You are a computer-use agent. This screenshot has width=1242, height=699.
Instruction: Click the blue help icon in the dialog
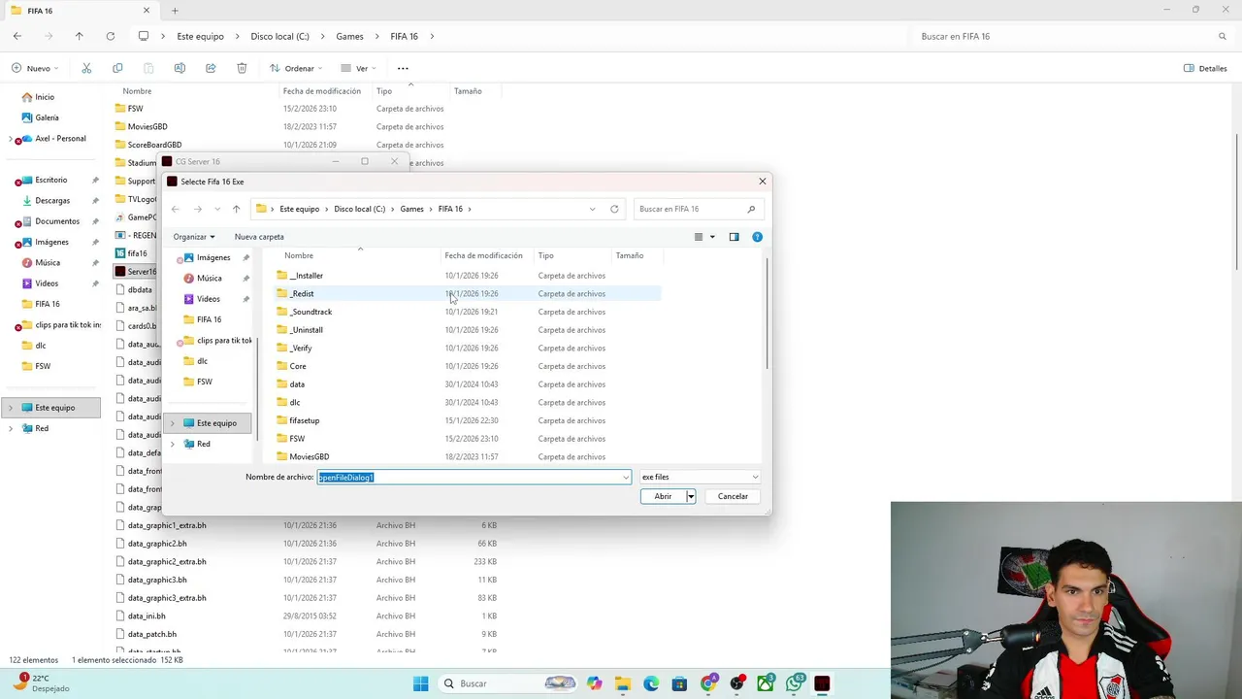click(x=757, y=237)
